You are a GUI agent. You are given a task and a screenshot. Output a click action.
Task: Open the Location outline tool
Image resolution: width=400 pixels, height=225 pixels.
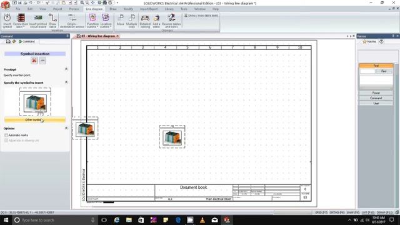coord(106,21)
